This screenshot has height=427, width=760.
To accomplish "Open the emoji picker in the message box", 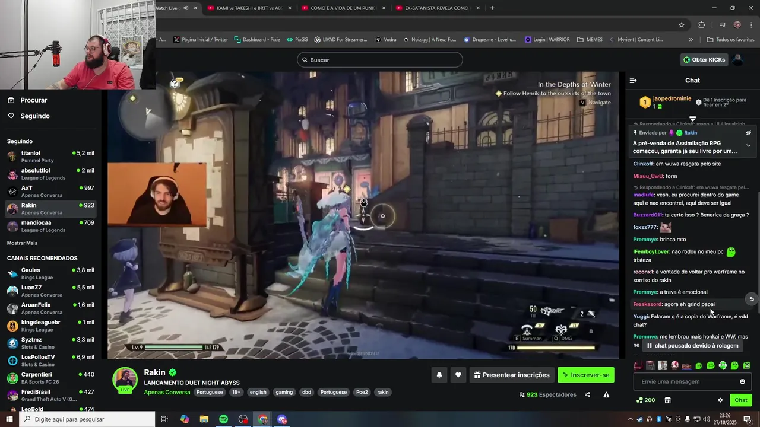I will click(x=742, y=381).
